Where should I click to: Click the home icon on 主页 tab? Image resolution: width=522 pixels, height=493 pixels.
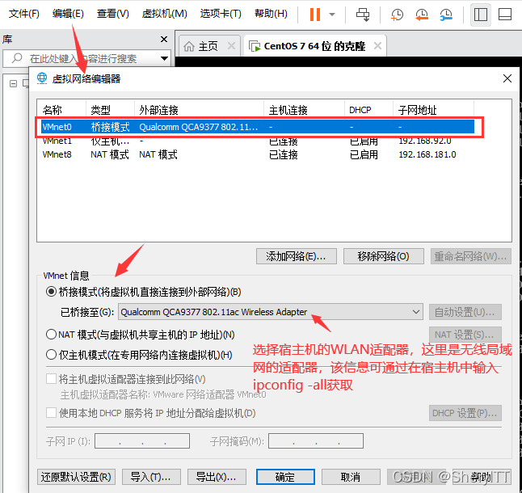pyautogui.click(x=189, y=46)
